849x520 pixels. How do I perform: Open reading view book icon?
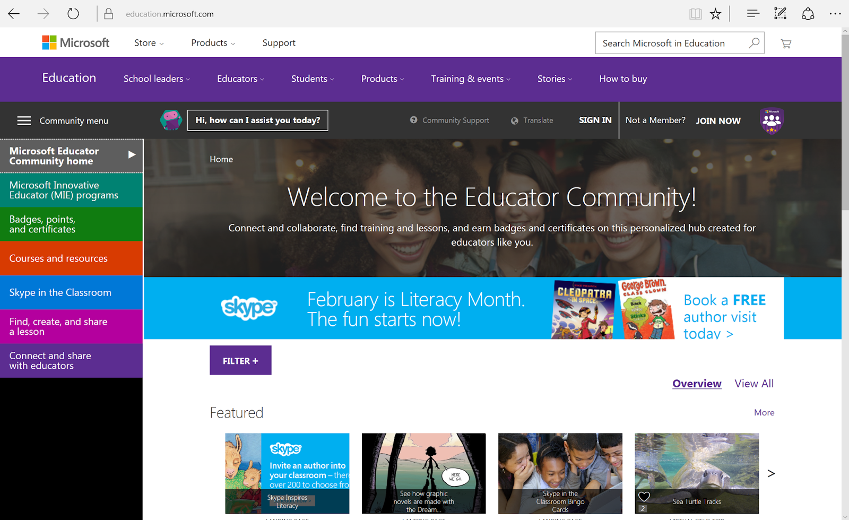pyautogui.click(x=695, y=14)
